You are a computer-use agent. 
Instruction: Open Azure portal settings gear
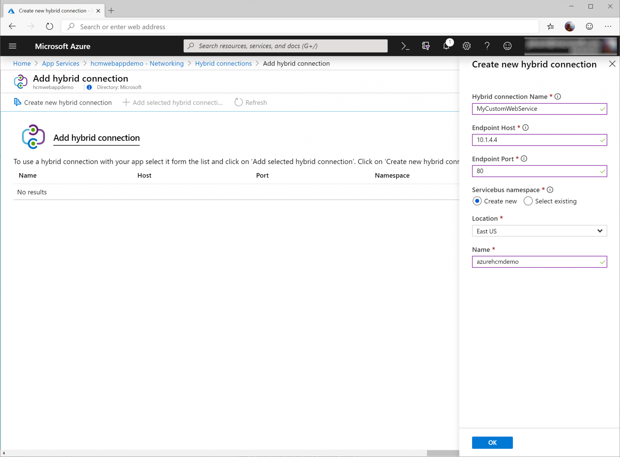pos(467,46)
